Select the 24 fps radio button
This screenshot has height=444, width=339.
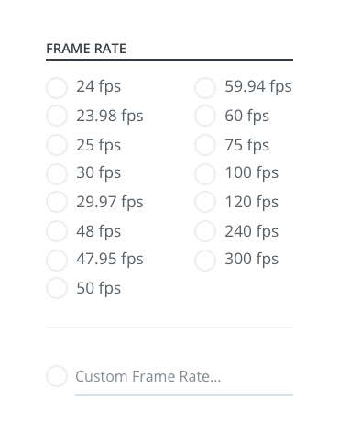57,88
